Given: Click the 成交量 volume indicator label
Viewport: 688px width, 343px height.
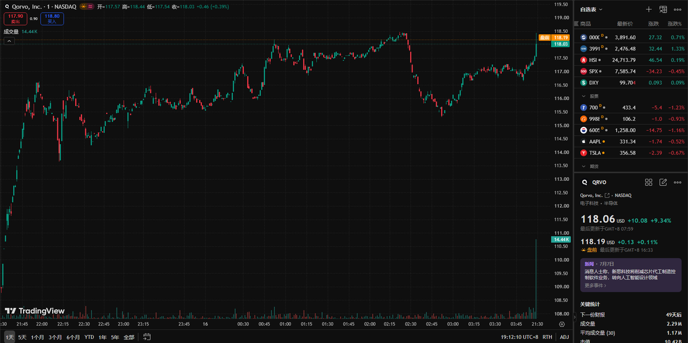Looking at the screenshot, I should point(11,31).
